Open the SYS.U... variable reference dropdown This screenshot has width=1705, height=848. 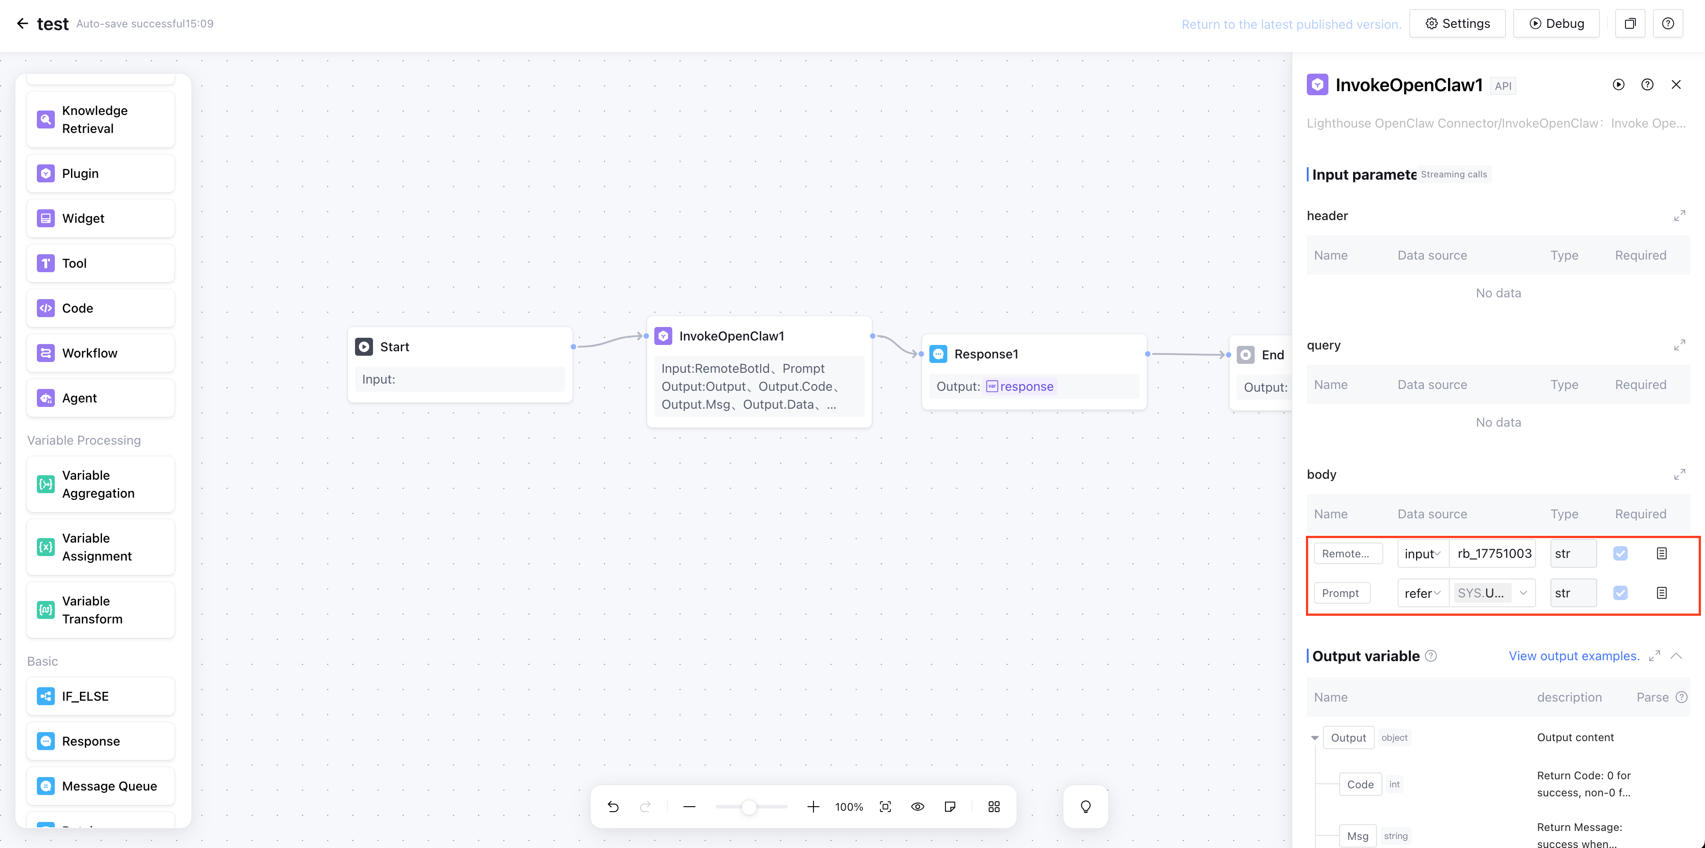click(x=1492, y=593)
